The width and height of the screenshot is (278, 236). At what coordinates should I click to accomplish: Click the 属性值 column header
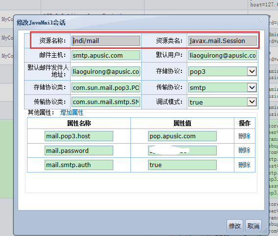pyautogui.click(x=182, y=123)
